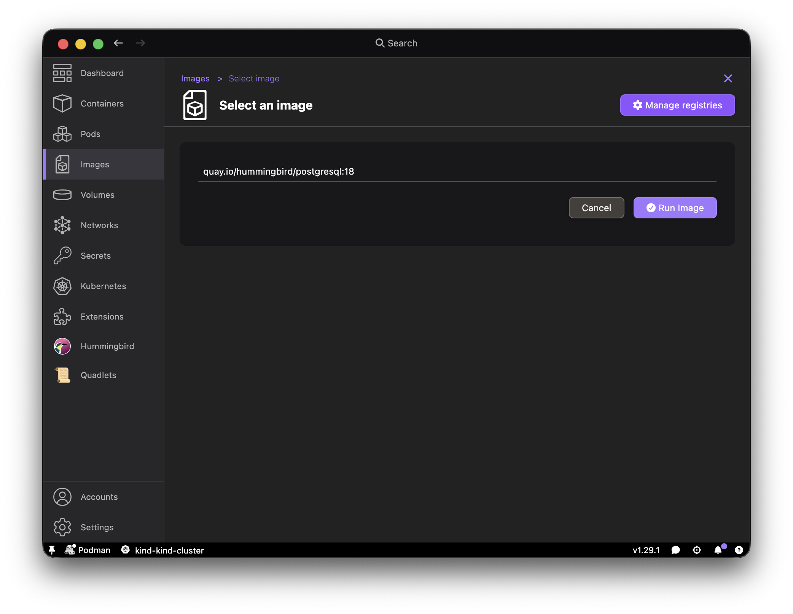The height and width of the screenshot is (614, 793).
Task: Open the Pods menu label
Action: (91, 134)
